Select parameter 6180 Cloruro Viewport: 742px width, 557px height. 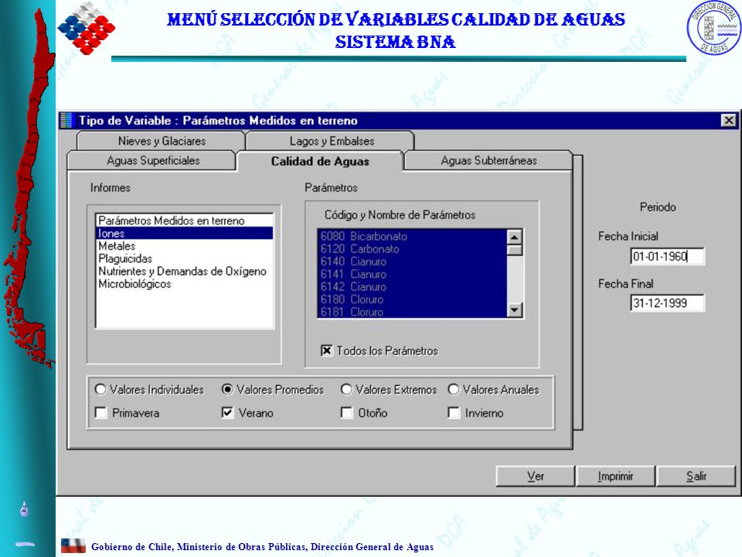click(412, 299)
